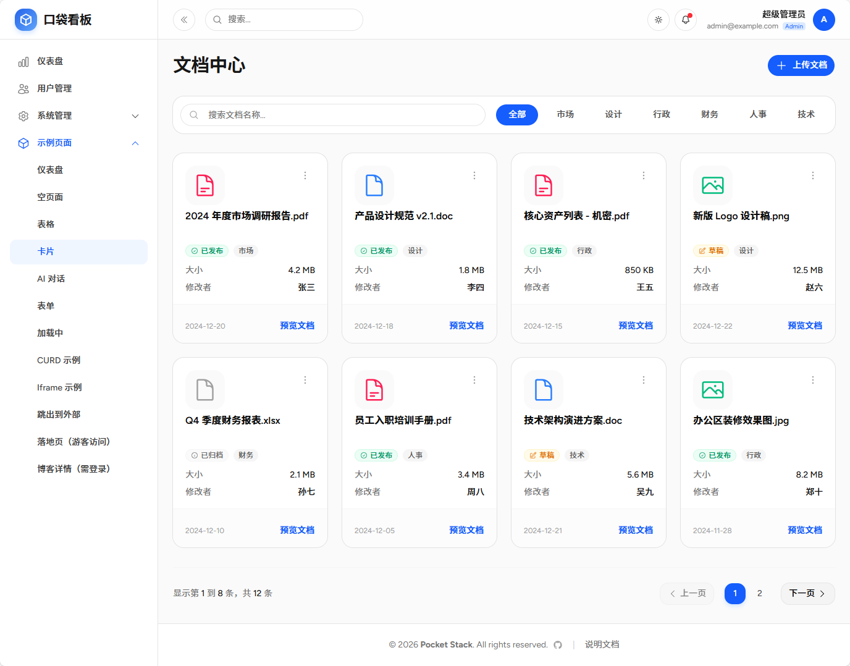Open 预览文档 for Q4 季度财务报表
Image resolution: width=850 pixels, height=666 pixels.
click(297, 529)
